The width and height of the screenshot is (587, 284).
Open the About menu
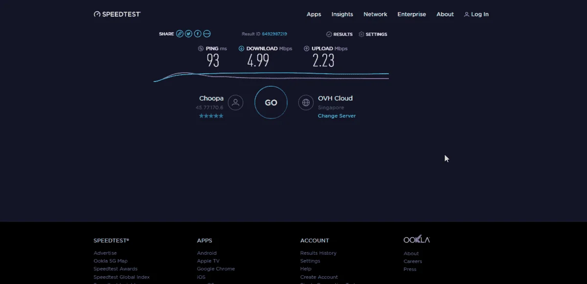point(445,14)
